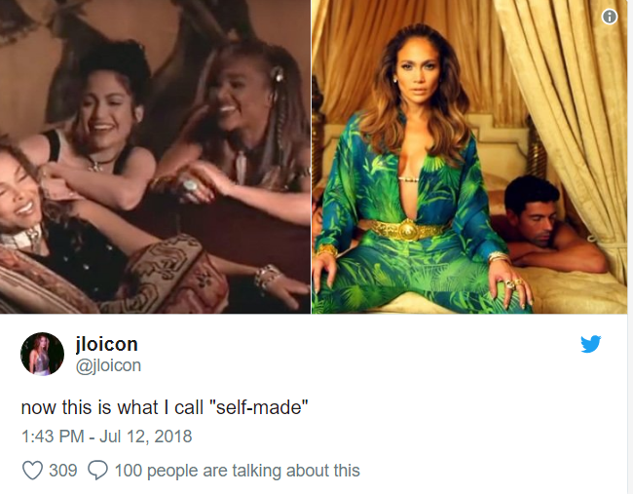This screenshot has height=494, width=633.
Task: Click the large ring in the left photo
Action: 190,187
